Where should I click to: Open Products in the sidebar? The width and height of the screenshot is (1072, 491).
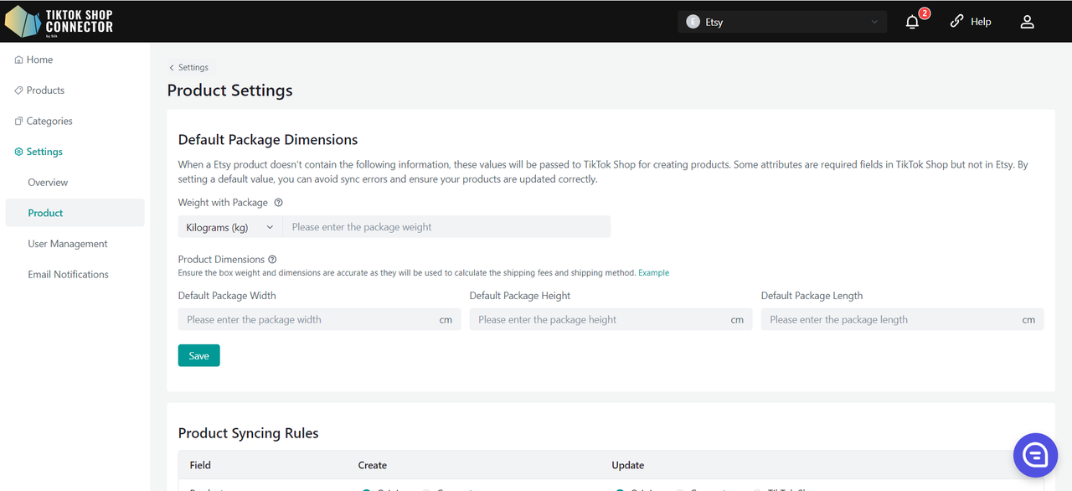coord(39,90)
